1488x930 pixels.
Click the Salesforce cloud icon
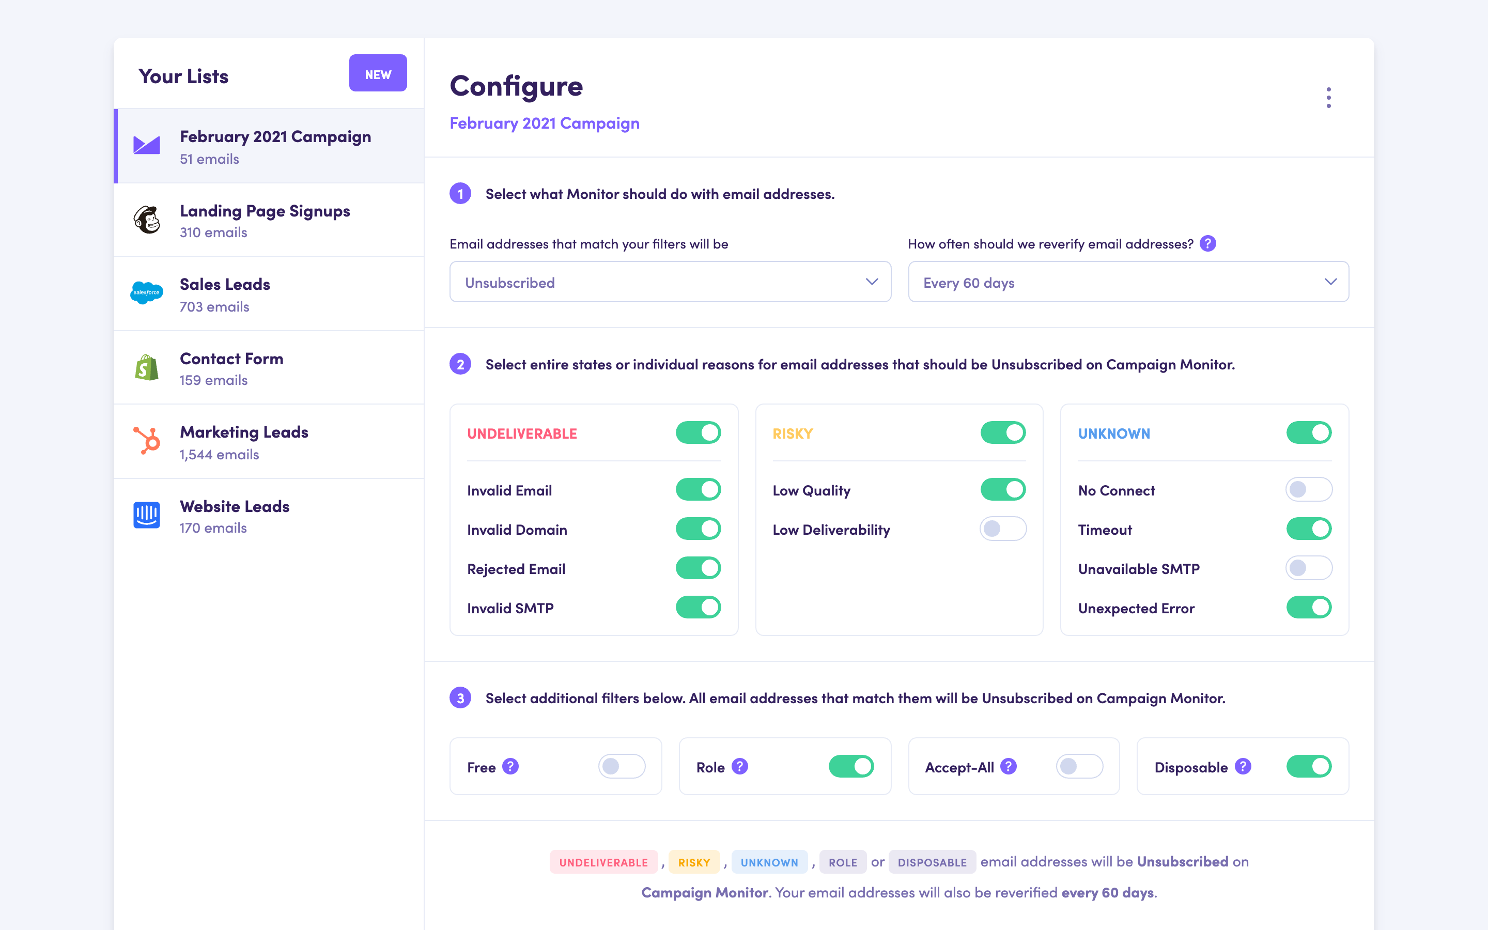(146, 293)
